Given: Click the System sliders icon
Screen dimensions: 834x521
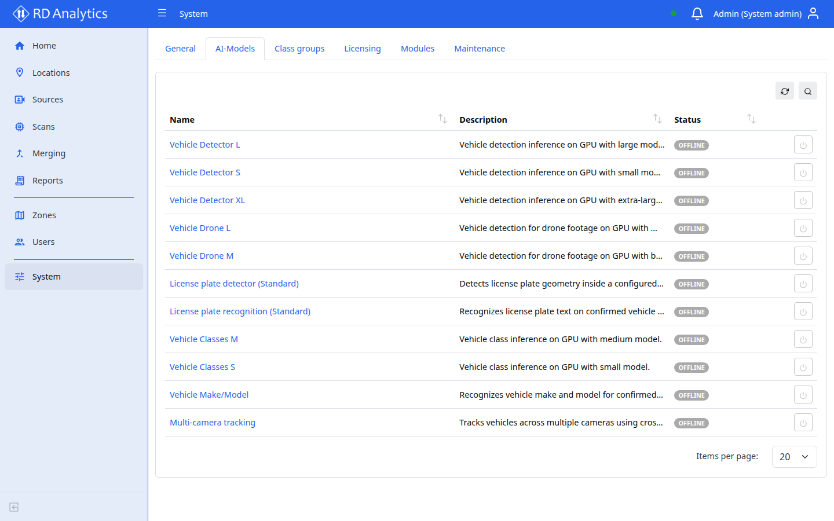Looking at the screenshot, I should 20,277.
